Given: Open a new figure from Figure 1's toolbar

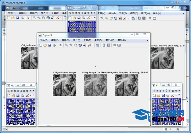Looking at the screenshot, I should coord(9,18).
